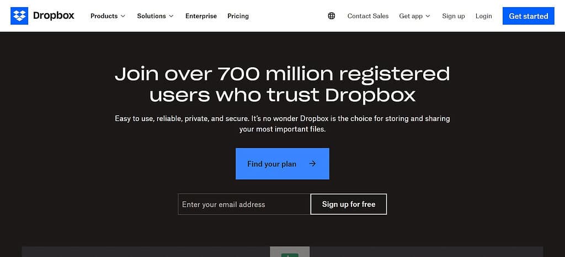Screen dimensions: 565x257
Task: Click the 'Easy to use, reliable' description text
Action: (282, 124)
